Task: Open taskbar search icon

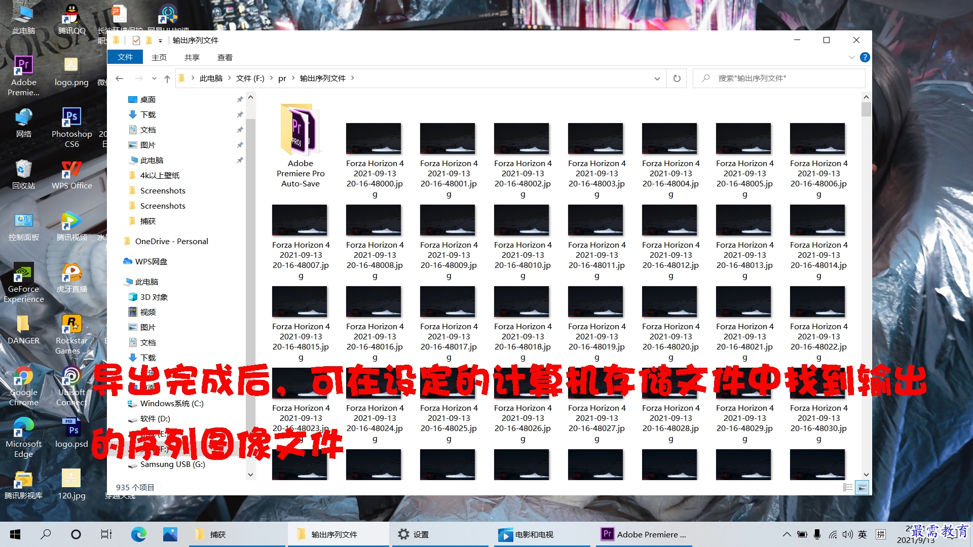Action: pyautogui.click(x=46, y=534)
